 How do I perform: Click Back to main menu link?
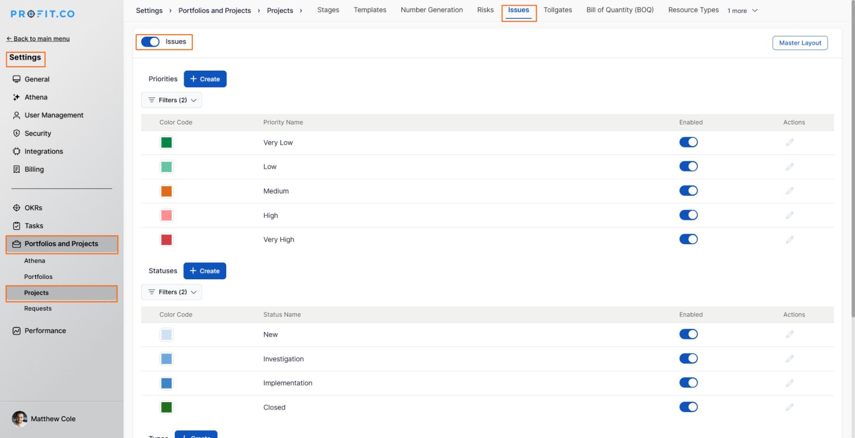click(x=38, y=38)
